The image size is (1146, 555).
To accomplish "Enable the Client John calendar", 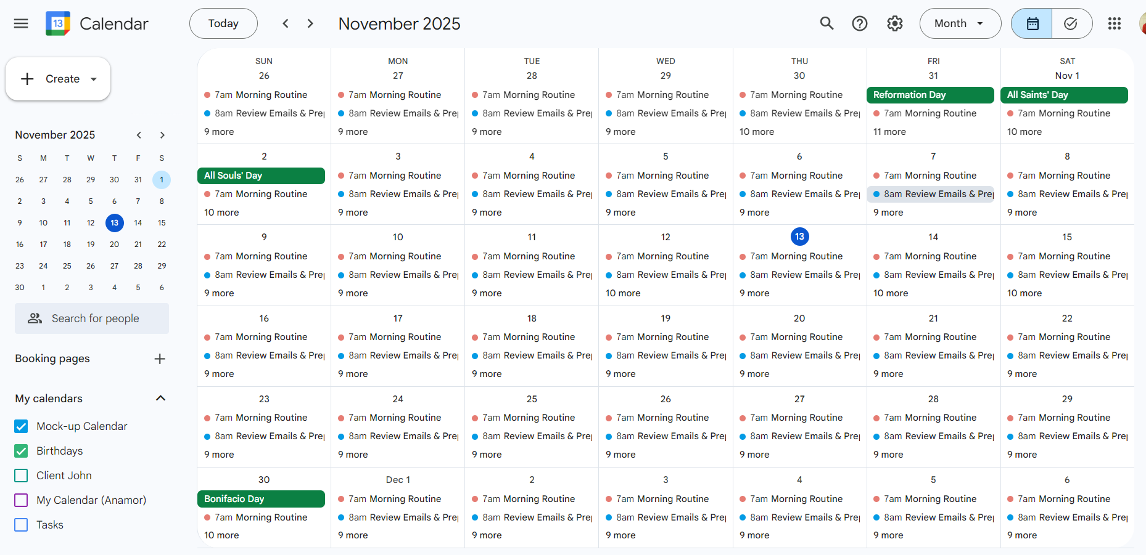I will click(x=20, y=475).
